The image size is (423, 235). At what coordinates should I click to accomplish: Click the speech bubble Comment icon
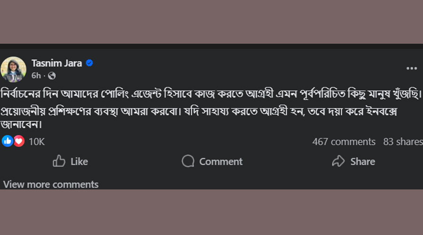188,162
